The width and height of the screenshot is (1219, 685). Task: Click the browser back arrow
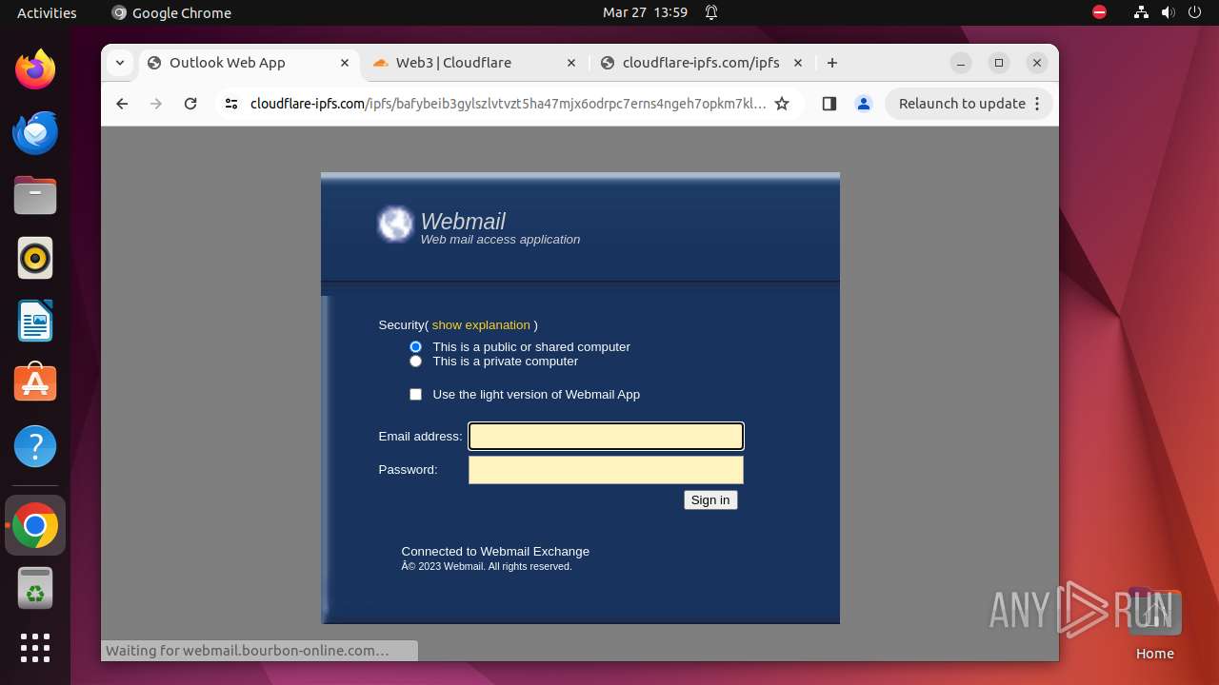[x=122, y=104]
